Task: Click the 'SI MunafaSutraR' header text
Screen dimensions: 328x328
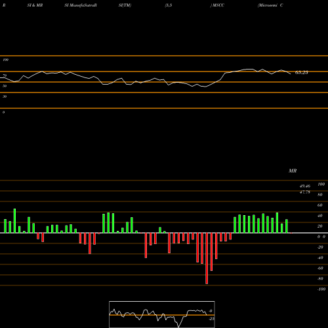Action: tap(81, 5)
